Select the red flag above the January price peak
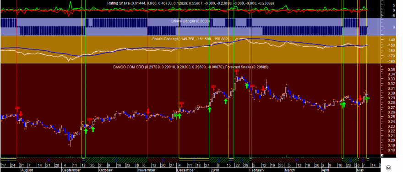 click(236, 71)
